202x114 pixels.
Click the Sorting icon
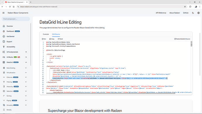tap(4, 96)
